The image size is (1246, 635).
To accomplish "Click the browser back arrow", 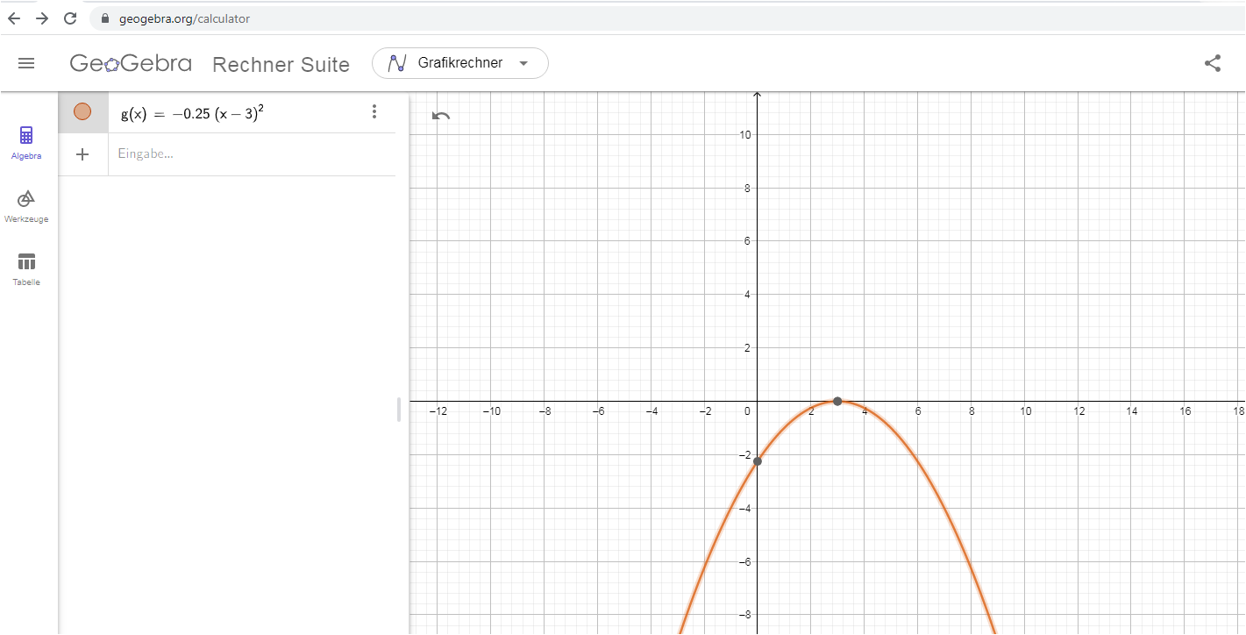I will coord(14,18).
